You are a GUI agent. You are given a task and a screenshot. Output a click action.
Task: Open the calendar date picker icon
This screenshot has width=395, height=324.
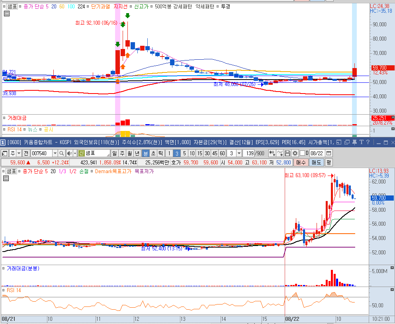pos(329,153)
